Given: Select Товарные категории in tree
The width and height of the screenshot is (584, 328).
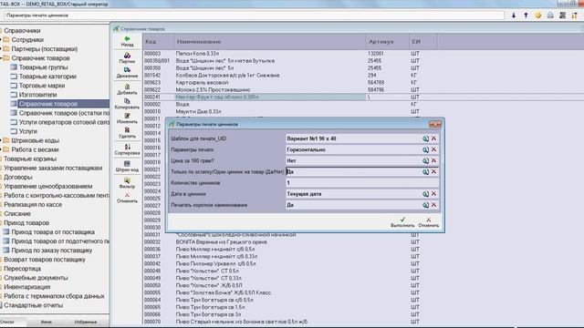Looking at the screenshot, I should point(47,77).
